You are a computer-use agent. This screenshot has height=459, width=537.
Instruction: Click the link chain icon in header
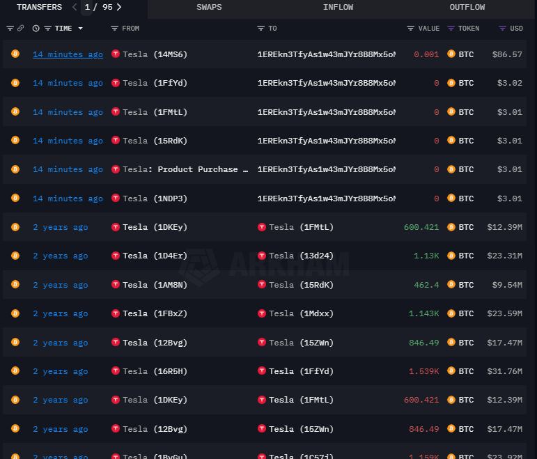[x=20, y=29]
